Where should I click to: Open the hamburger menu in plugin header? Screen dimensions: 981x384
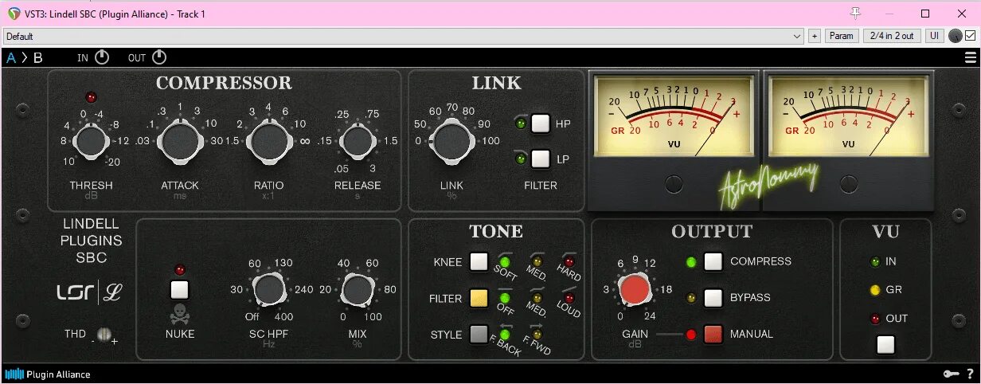(x=970, y=57)
